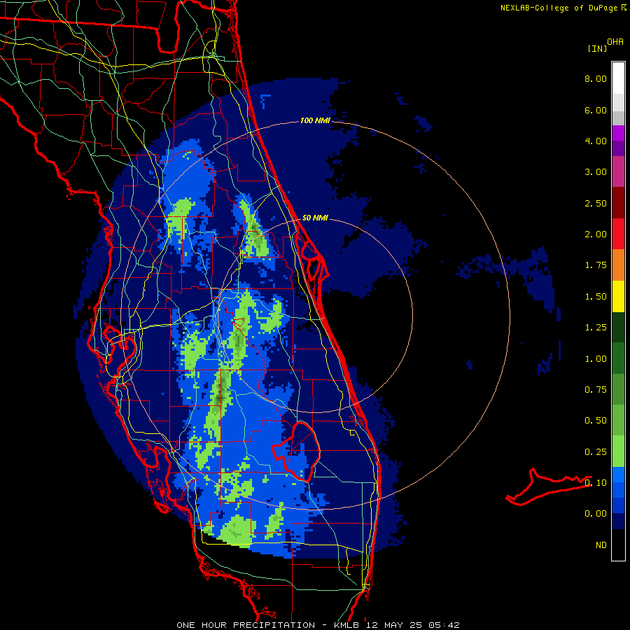Click the 0.10 legend value
Image resolution: width=630 pixels, height=630 pixels.
point(596,483)
